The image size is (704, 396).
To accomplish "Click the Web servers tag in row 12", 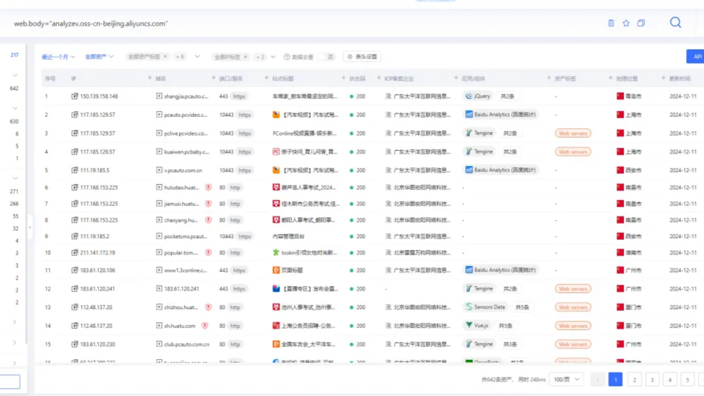I will point(573,289).
